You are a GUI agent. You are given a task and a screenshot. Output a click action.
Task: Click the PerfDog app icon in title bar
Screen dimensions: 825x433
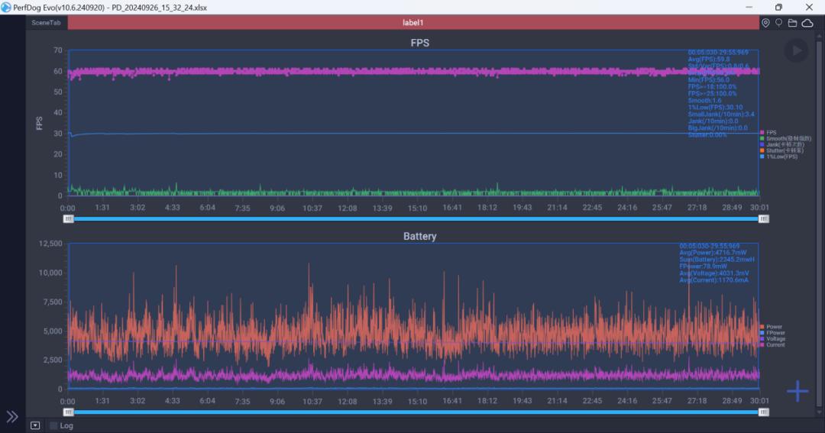click(x=7, y=7)
